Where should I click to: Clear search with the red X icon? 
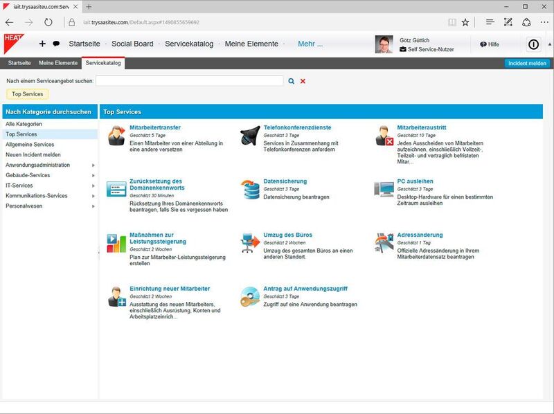[x=303, y=81]
